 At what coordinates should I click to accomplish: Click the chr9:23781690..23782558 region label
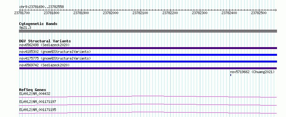(41, 7)
